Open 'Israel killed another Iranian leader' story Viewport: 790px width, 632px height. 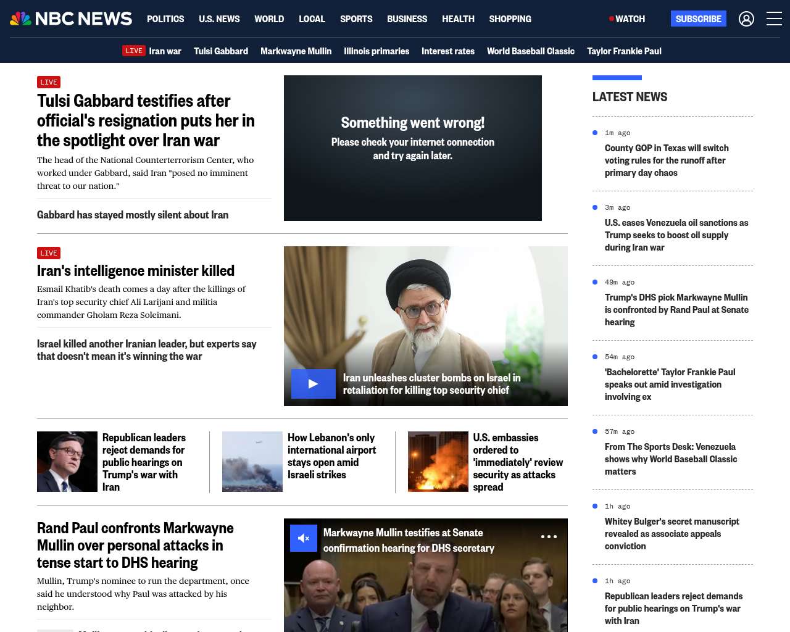[147, 350]
